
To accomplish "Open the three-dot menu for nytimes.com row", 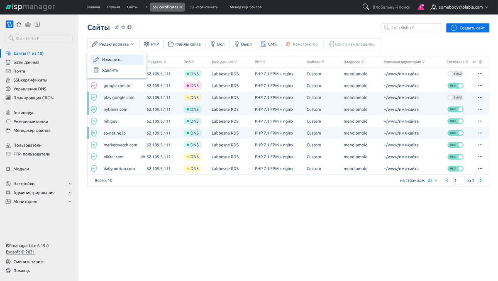I will coord(481,109).
